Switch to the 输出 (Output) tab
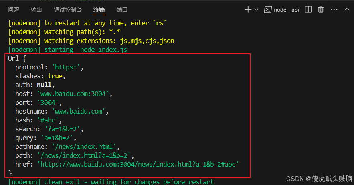The image size is (354, 185). coord(36,10)
